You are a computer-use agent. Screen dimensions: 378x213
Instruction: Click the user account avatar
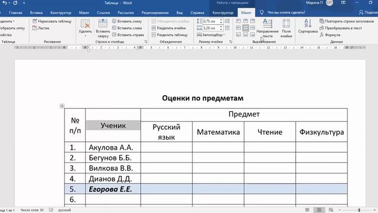(x=330, y=3)
